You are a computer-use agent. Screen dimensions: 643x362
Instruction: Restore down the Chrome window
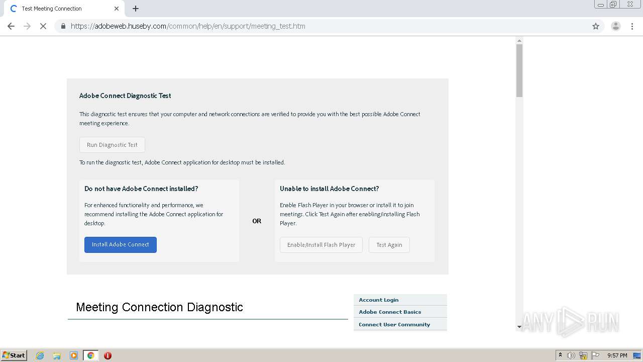point(613,5)
